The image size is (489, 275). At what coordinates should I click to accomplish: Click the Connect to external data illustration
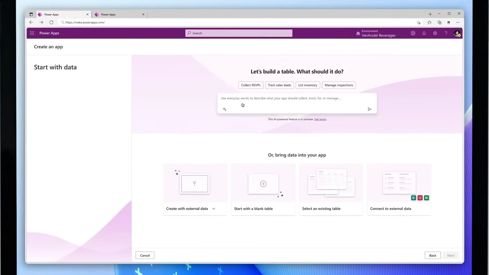(399, 183)
